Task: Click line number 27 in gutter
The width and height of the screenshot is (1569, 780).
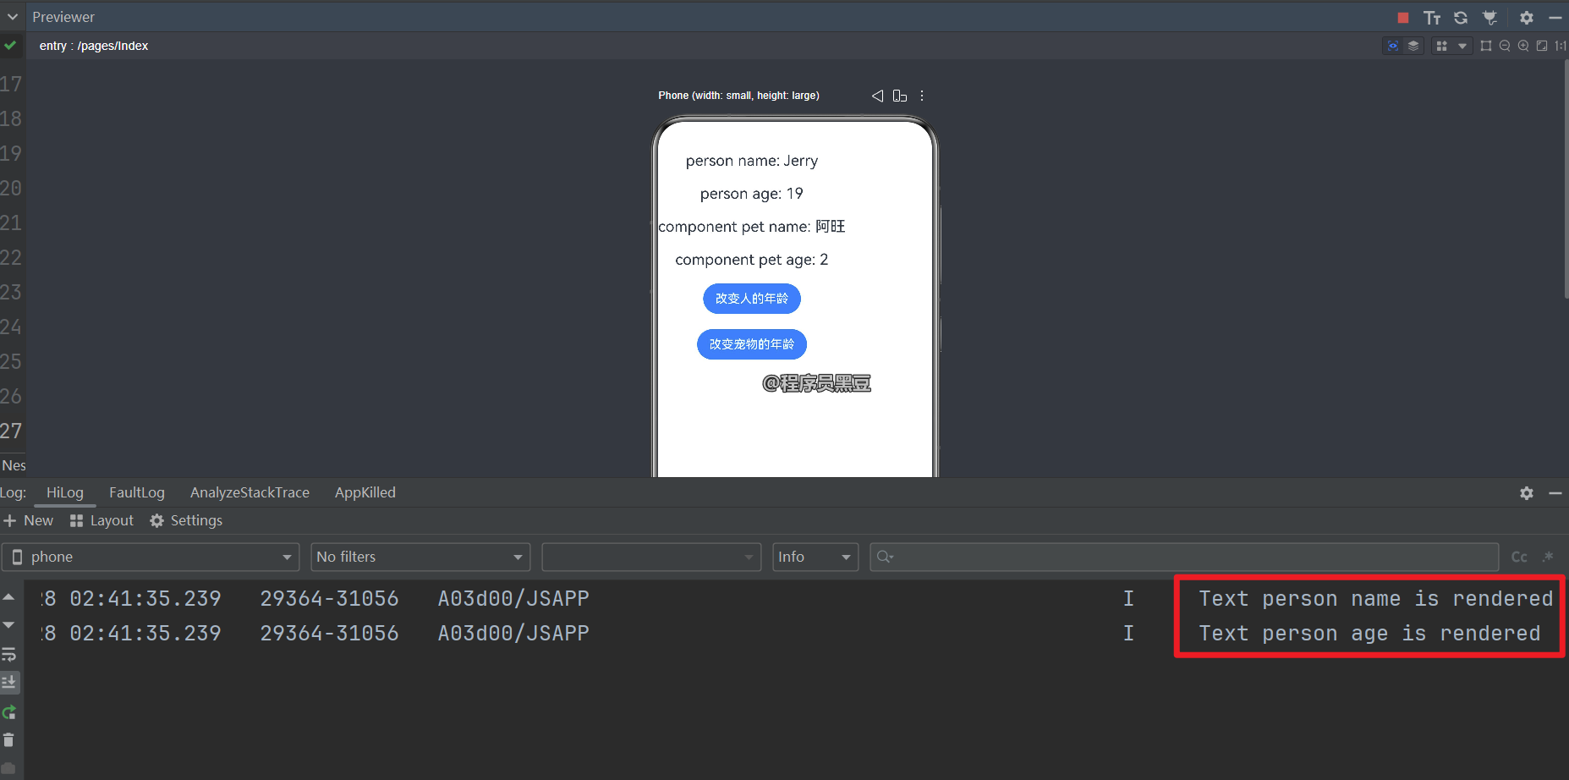Action: (11, 431)
